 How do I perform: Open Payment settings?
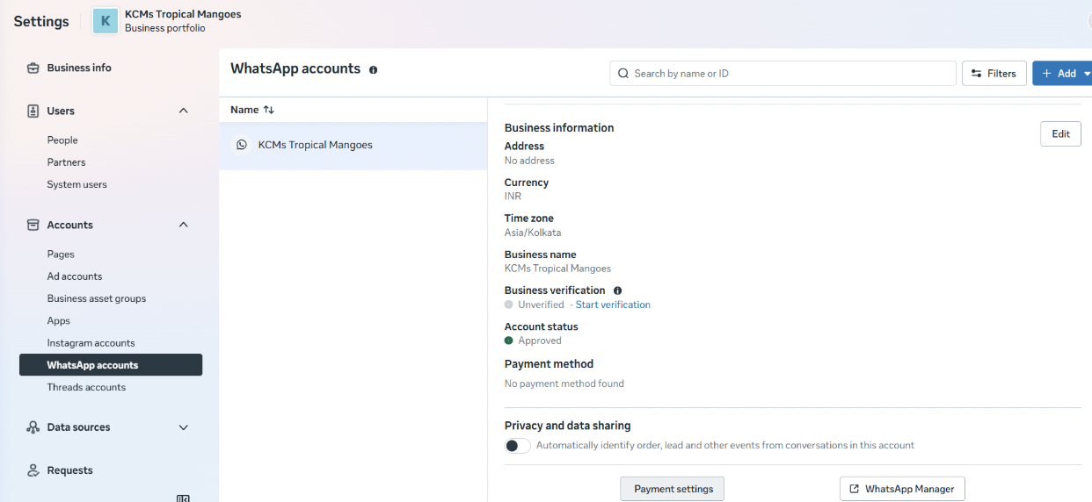[x=673, y=489]
